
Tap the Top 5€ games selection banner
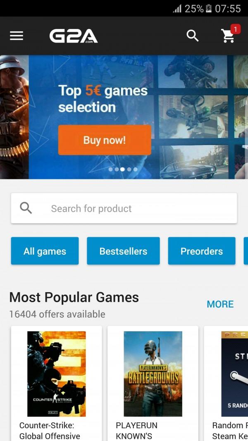coord(124,117)
